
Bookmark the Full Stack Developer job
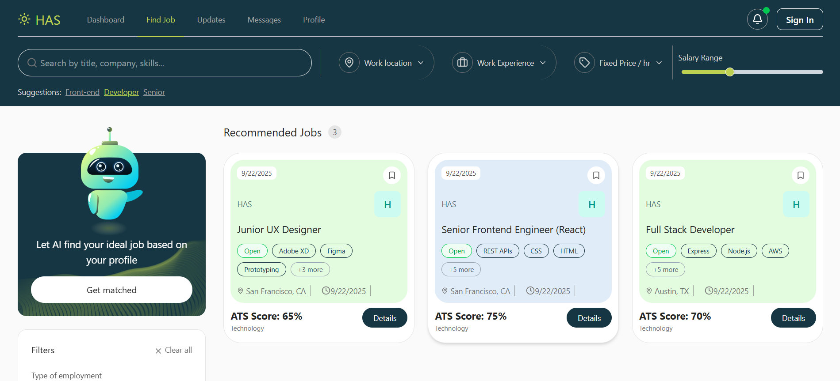[x=800, y=175]
